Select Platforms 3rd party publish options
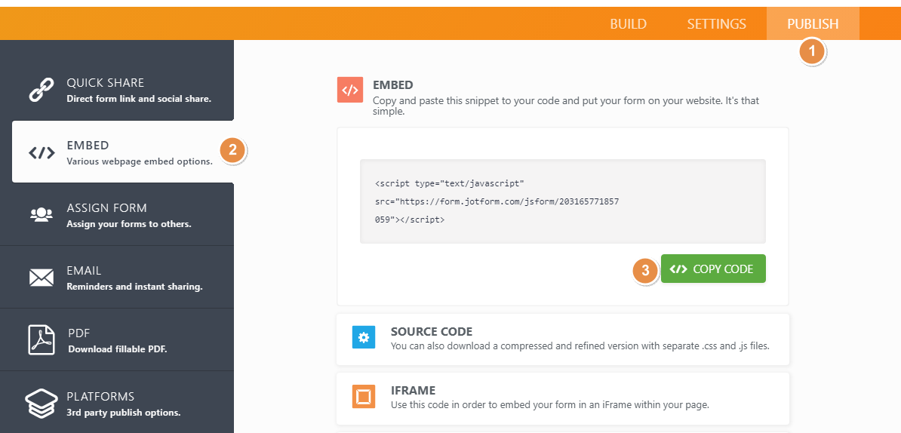 pyautogui.click(x=124, y=404)
